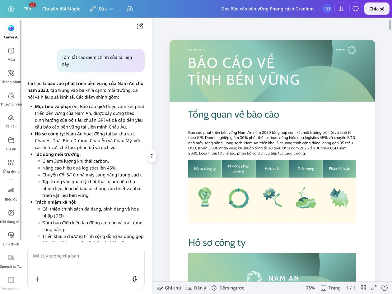Viewport: 392px width, 294px height.
Task: Select the Hiệu suất table tab
Action: (x=272, y=169)
